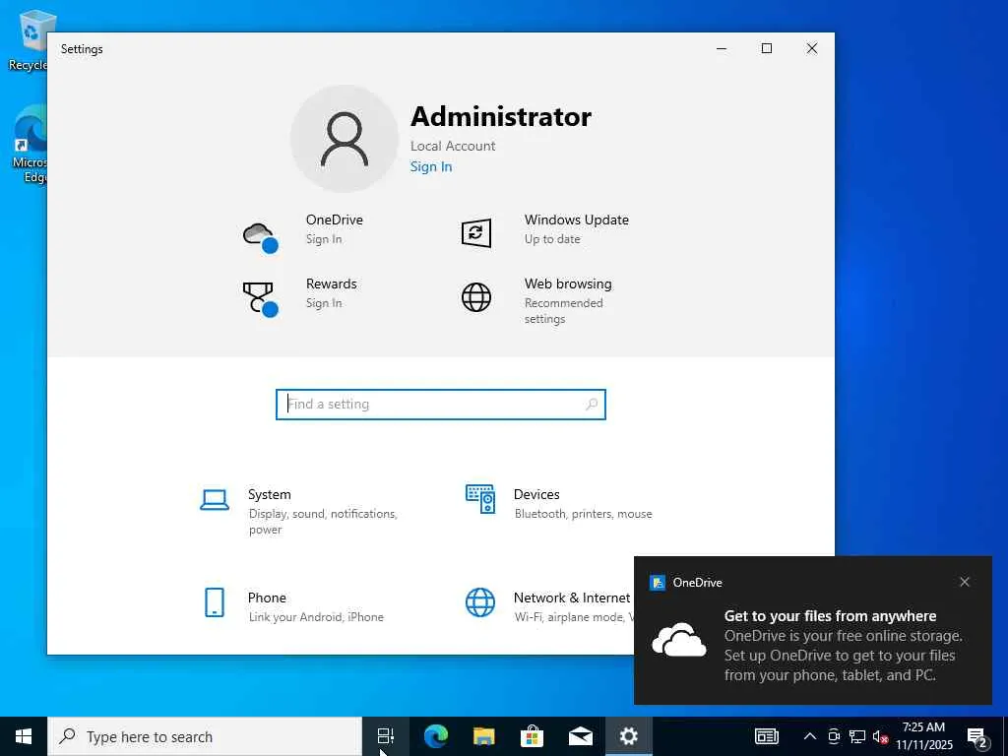Click the muted volume tray icon
The width and height of the screenshot is (1008, 756).
(x=880, y=736)
